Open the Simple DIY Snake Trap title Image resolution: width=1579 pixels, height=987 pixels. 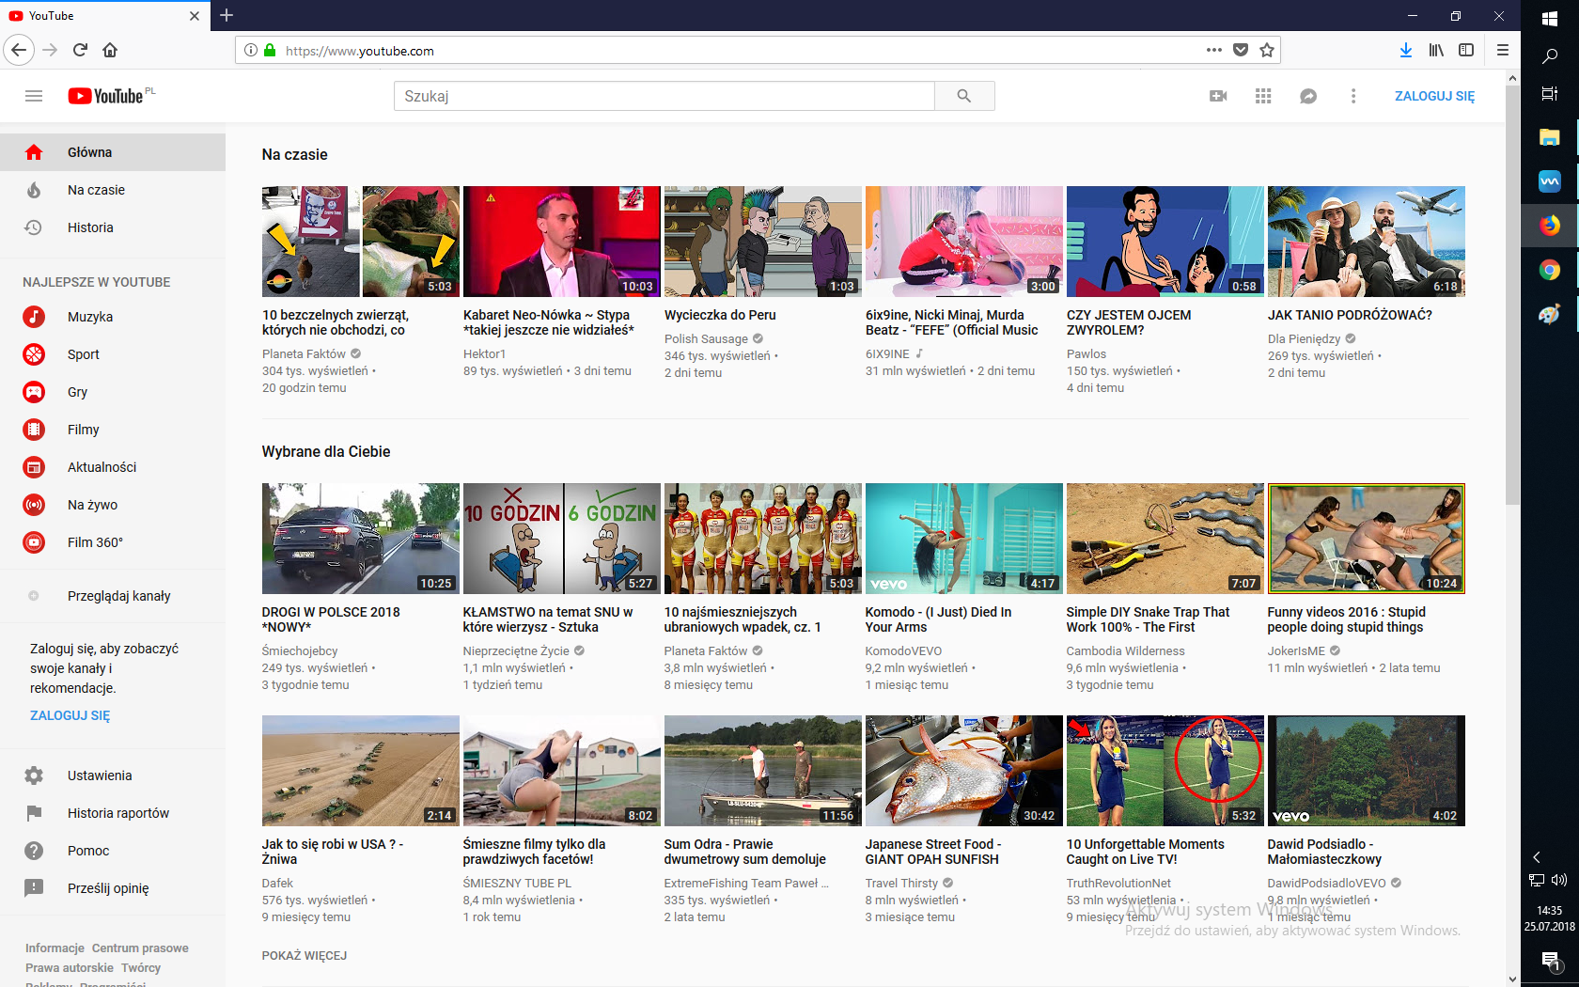pyautogui.click(x=1148, y=619)
